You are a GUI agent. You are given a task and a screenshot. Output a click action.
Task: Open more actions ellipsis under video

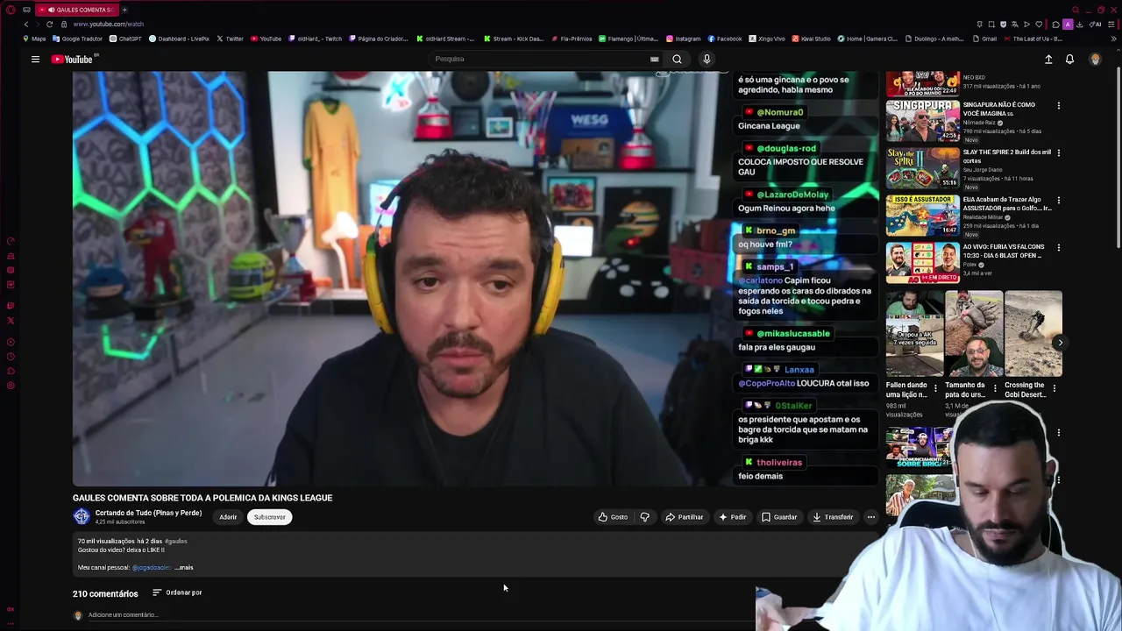pyautogui.click(x=870, y=517)
